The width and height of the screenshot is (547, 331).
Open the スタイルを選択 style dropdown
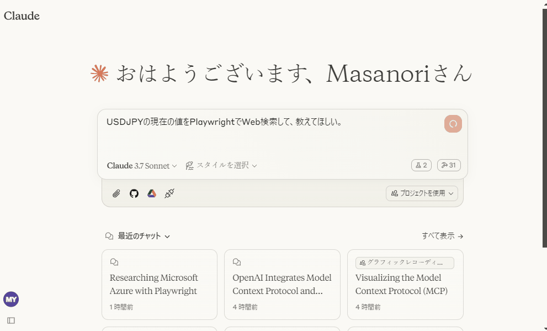point(221,166)
